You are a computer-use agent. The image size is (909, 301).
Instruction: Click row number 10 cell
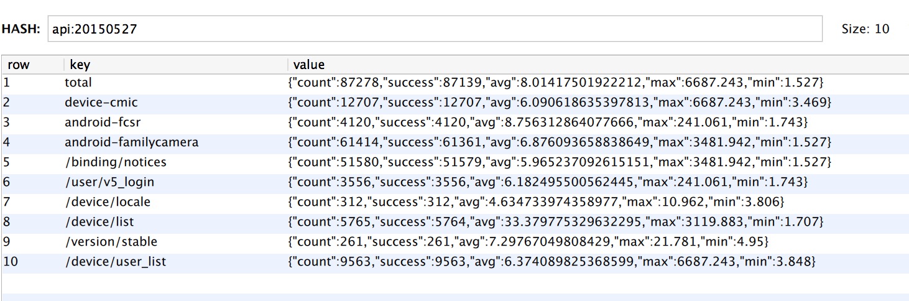(x=11, y=261)
